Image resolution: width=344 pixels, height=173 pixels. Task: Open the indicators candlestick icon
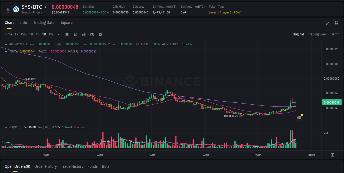83,35
